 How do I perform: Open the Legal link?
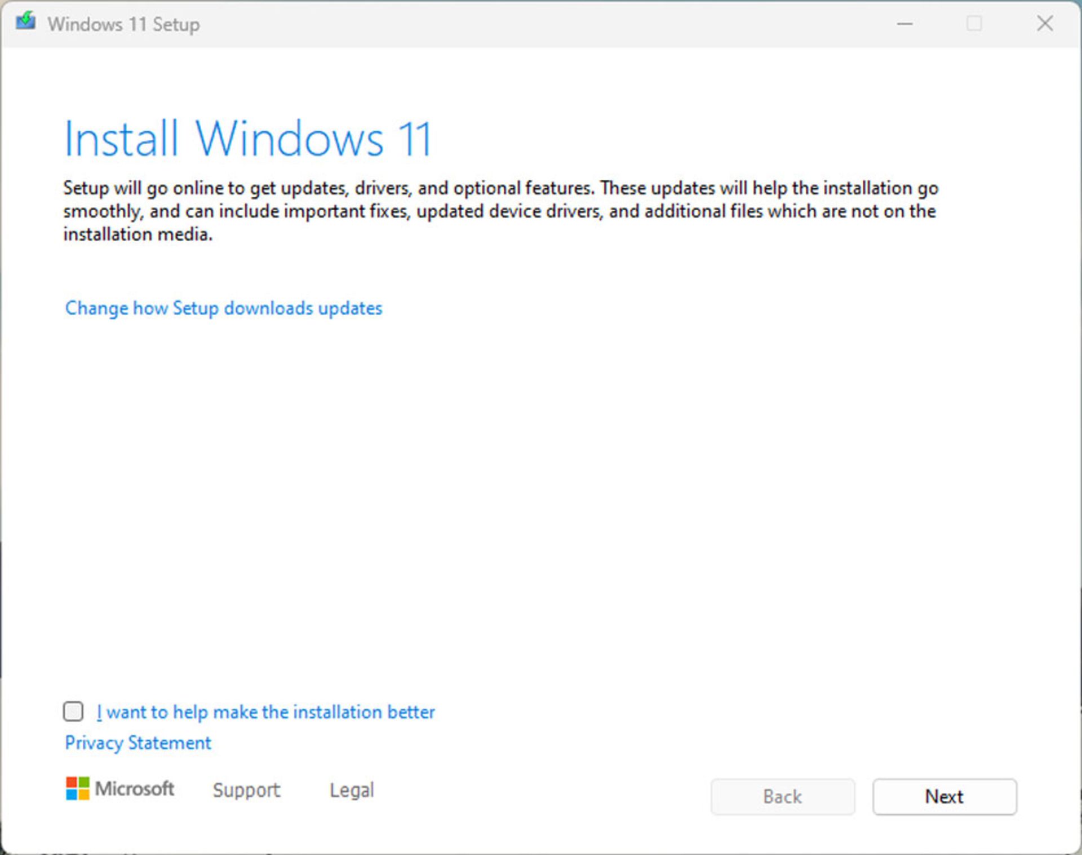[x=352, y=790]
